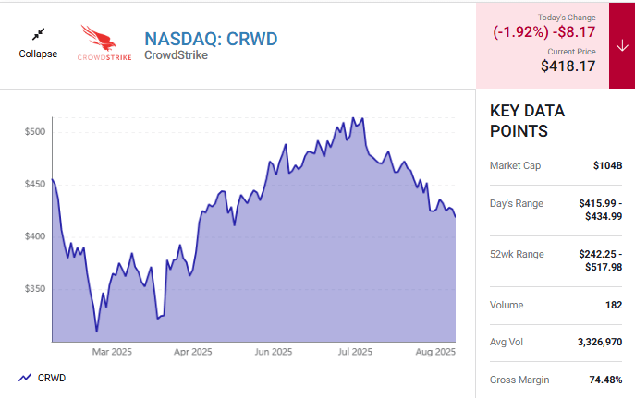Click the Market Cap $104B value
The image size is (635, 398).
[x=606, y=166]
